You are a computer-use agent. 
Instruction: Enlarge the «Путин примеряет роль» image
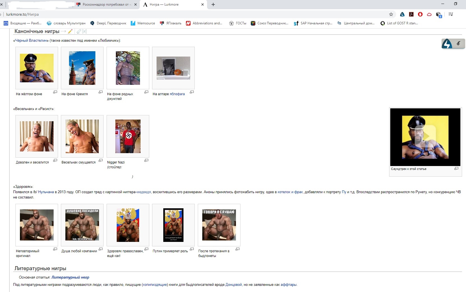coord(192,249)
